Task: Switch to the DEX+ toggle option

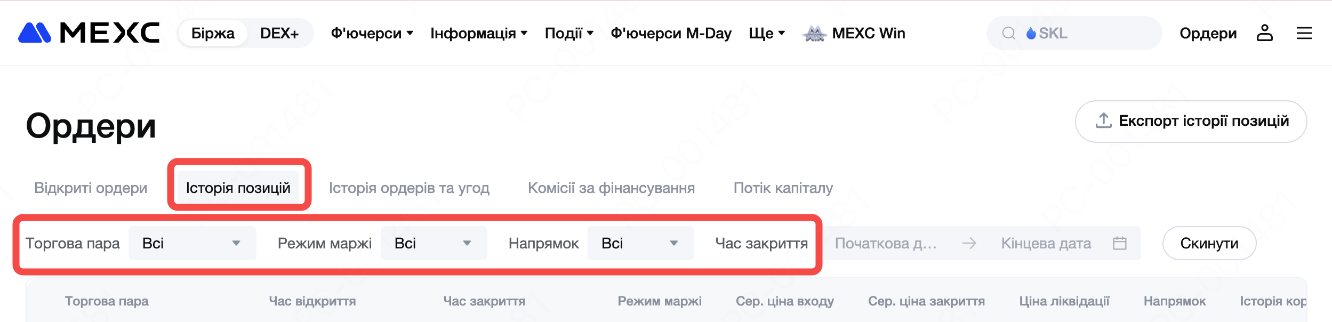Action: [279, 33]
